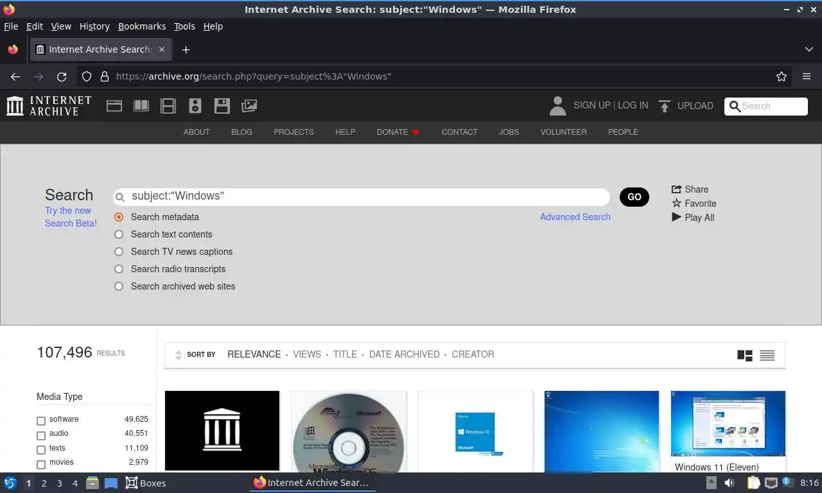The width and height of the screenshot is (822, 493).
Task: Bookmark this page with the star
Action: pos(782,76)
